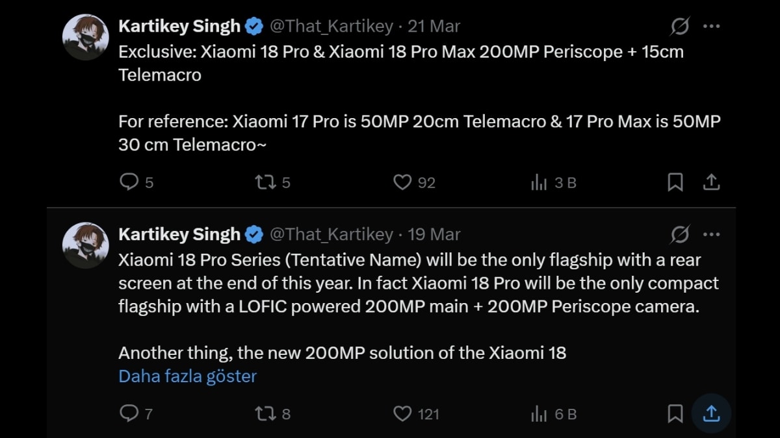Repost the 19 Mar tweet

tap(266, 413)
